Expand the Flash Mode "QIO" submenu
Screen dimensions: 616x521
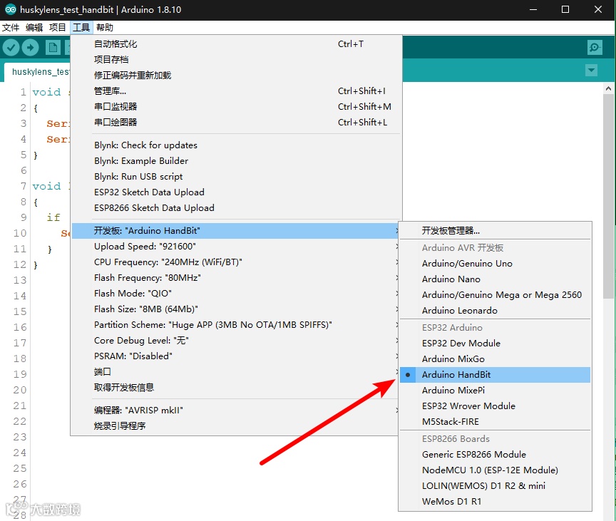click(x=235, y=294)
